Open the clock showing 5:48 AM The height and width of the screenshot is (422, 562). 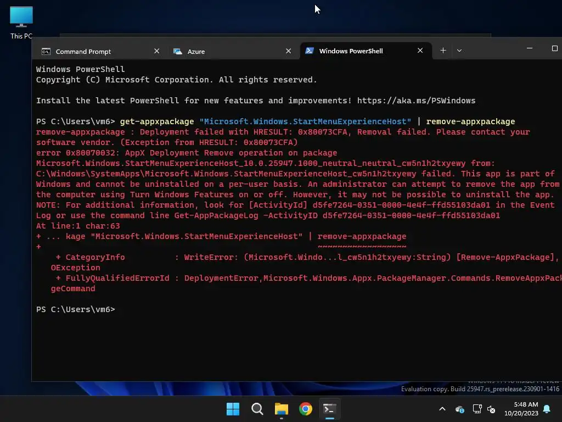coord(521,409)
